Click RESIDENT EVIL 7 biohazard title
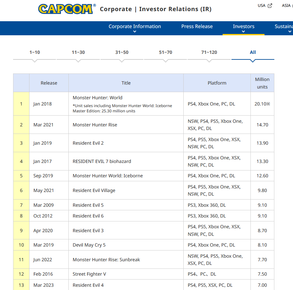The width and height of the screenshot is (293, 290). click(x=102, y=161)
